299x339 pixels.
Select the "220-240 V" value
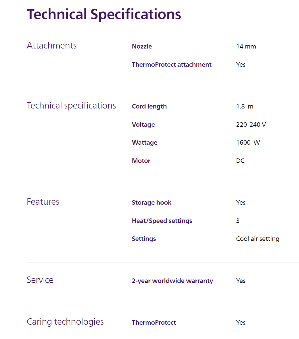(251, 124)
